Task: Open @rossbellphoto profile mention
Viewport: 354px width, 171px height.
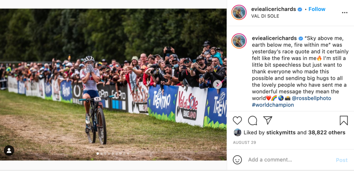Action: (x=311, y=98)
